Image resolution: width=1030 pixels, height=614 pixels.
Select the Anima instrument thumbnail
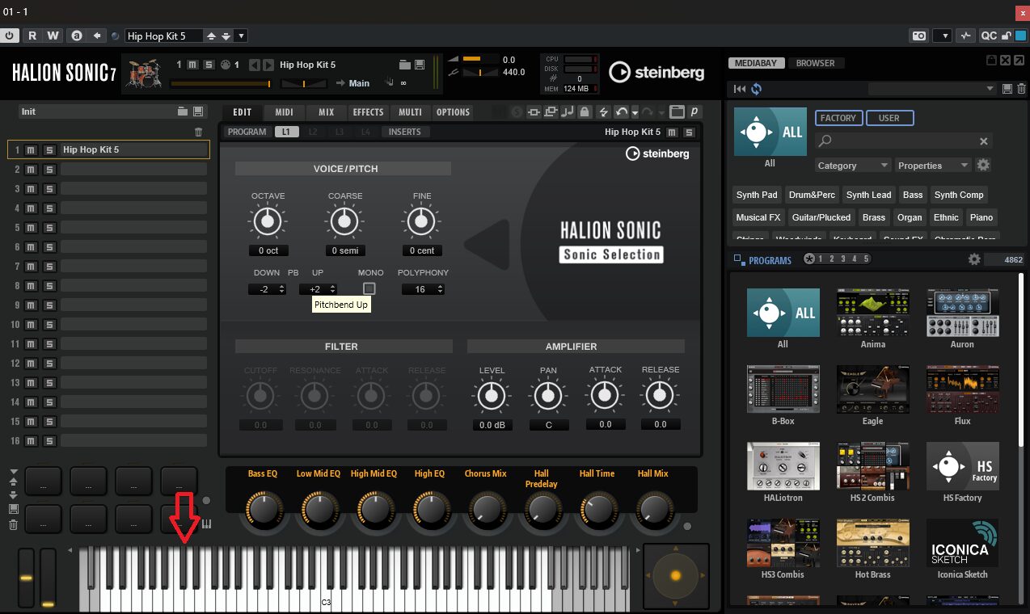pos(873,313)
